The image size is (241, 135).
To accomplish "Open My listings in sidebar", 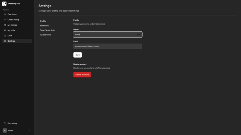I will [17, 25].
